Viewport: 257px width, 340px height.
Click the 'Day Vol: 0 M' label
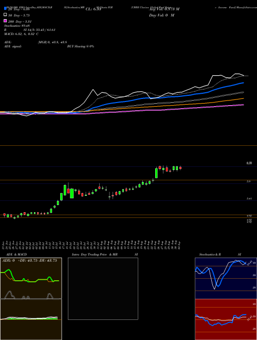coord(161,15)
